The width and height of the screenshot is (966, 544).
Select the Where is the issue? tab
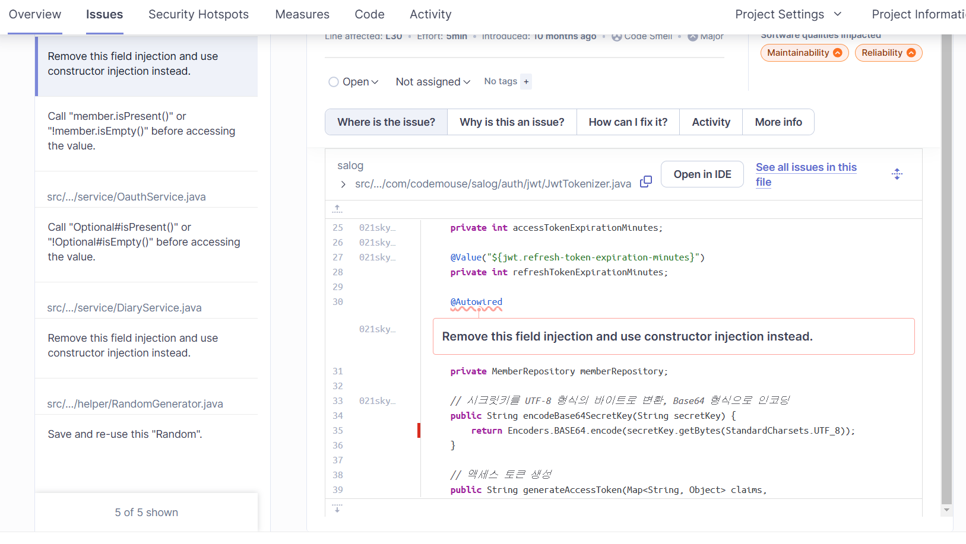[386, 122]
